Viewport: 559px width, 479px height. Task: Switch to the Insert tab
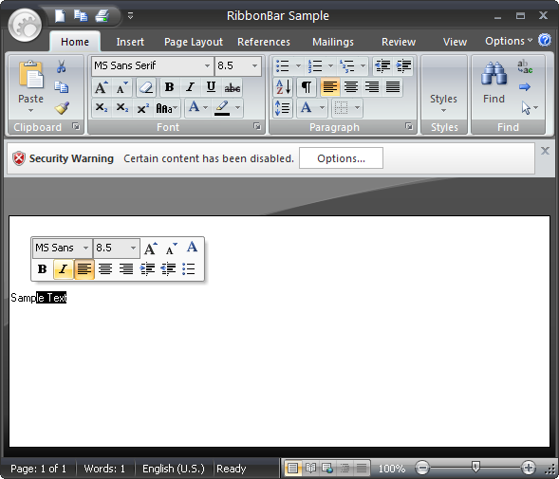click(x=130, y=42)
